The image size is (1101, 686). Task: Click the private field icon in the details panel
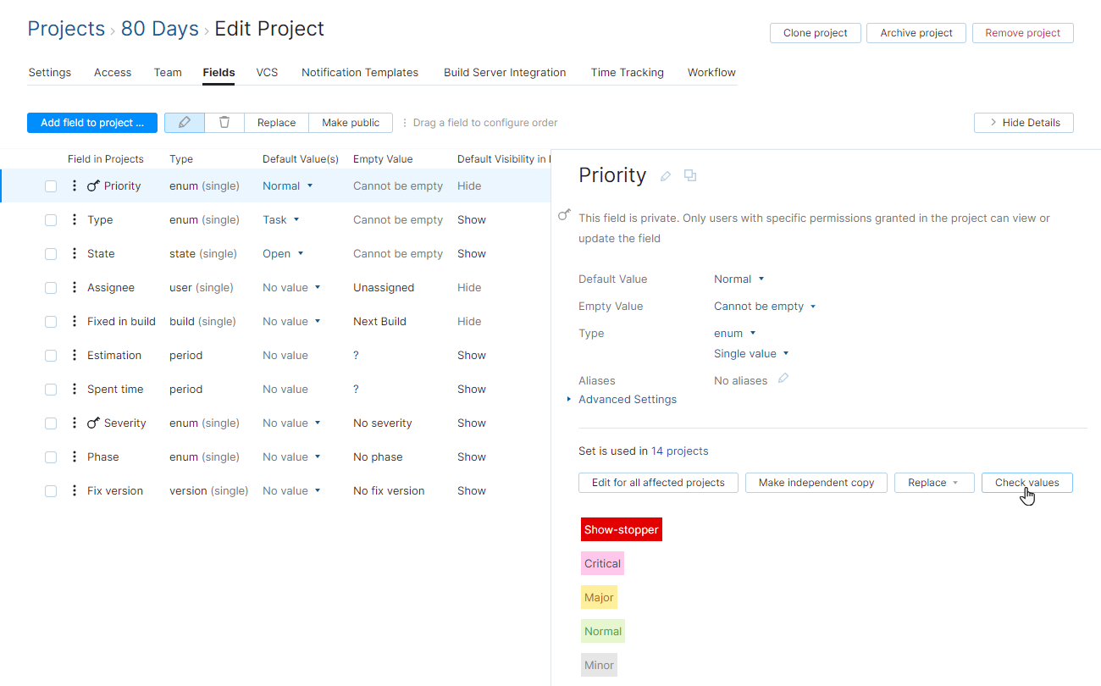click(x=564, y=214)
